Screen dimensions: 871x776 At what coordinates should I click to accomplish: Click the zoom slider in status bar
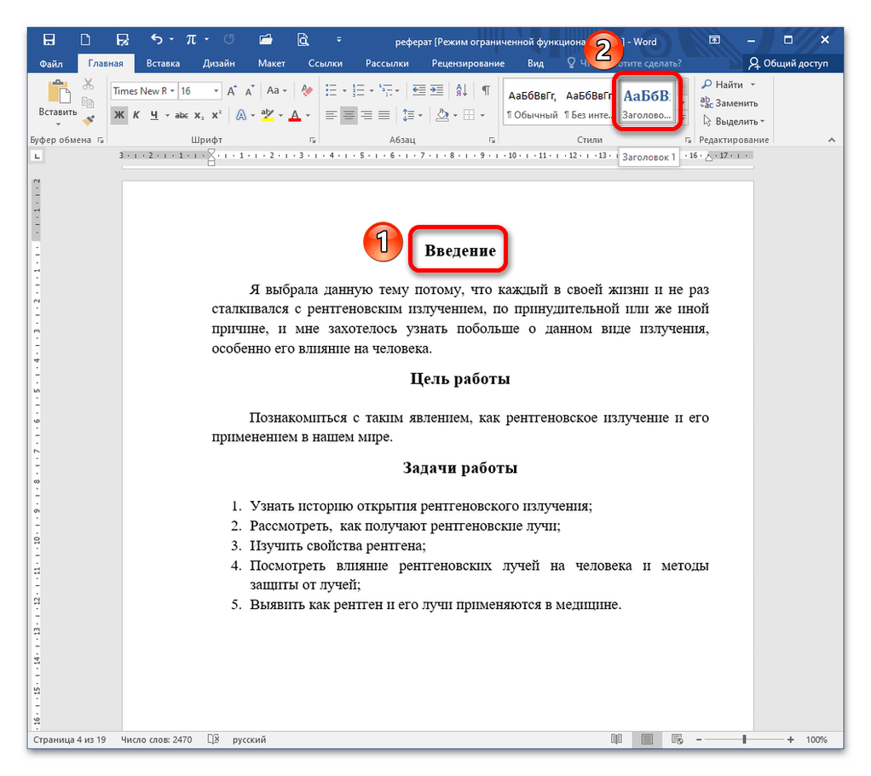pyautogui.click(x=744, y=739)
